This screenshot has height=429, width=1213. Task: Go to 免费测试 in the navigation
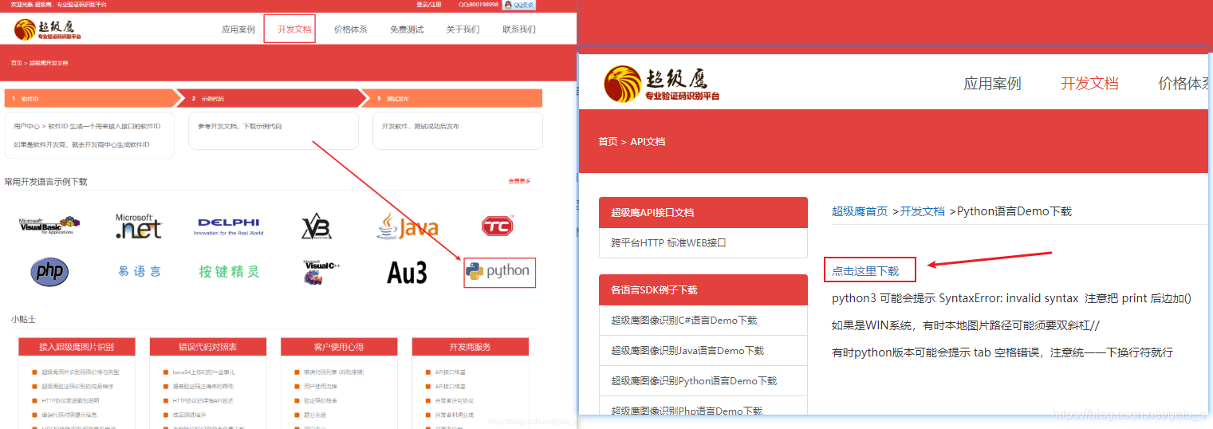coord(407,30)
